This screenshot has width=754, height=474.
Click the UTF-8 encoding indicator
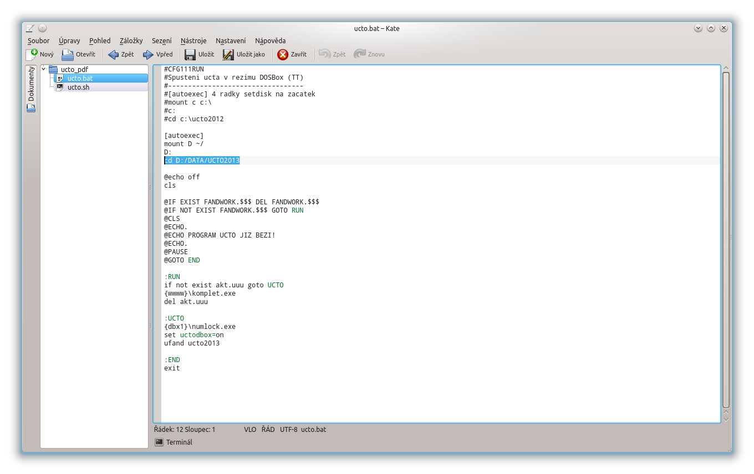tap(288, 429)
